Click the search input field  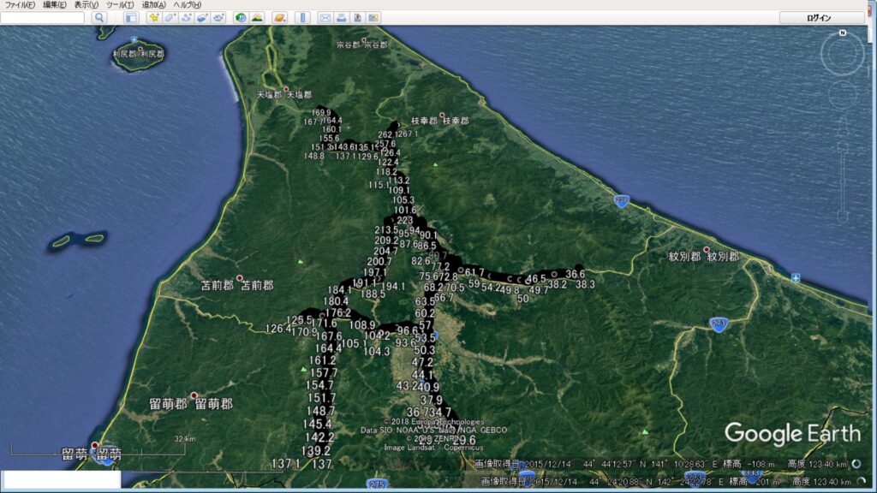point(44,17)
